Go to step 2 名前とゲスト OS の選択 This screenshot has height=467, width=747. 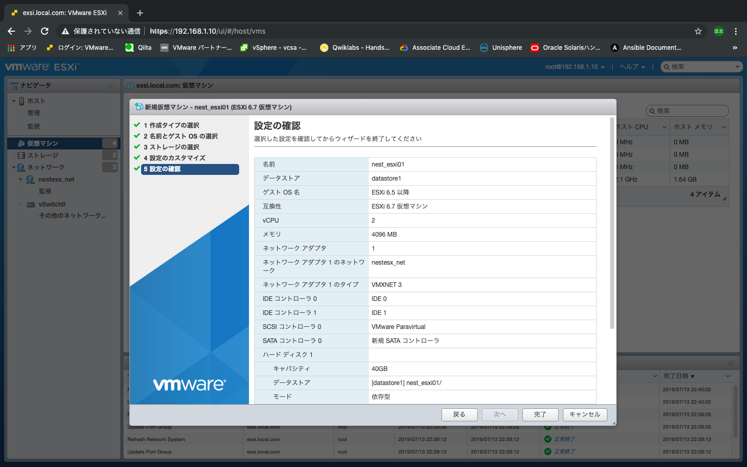[x=181, y=136]
